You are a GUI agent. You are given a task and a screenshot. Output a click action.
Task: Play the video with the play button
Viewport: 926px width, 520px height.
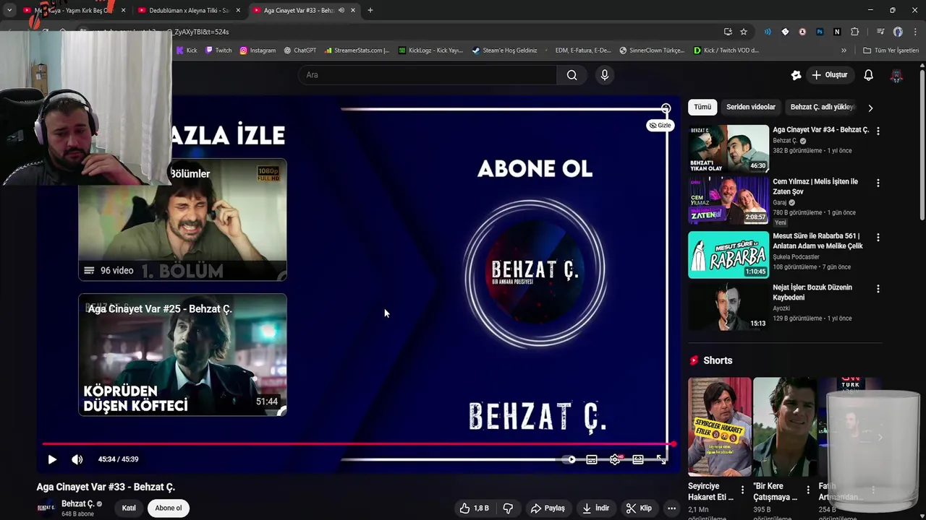(x=52, y=459)
